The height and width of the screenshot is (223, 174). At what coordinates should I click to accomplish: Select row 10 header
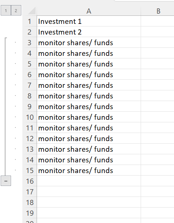pyautogui.click(x=30, y=117)
